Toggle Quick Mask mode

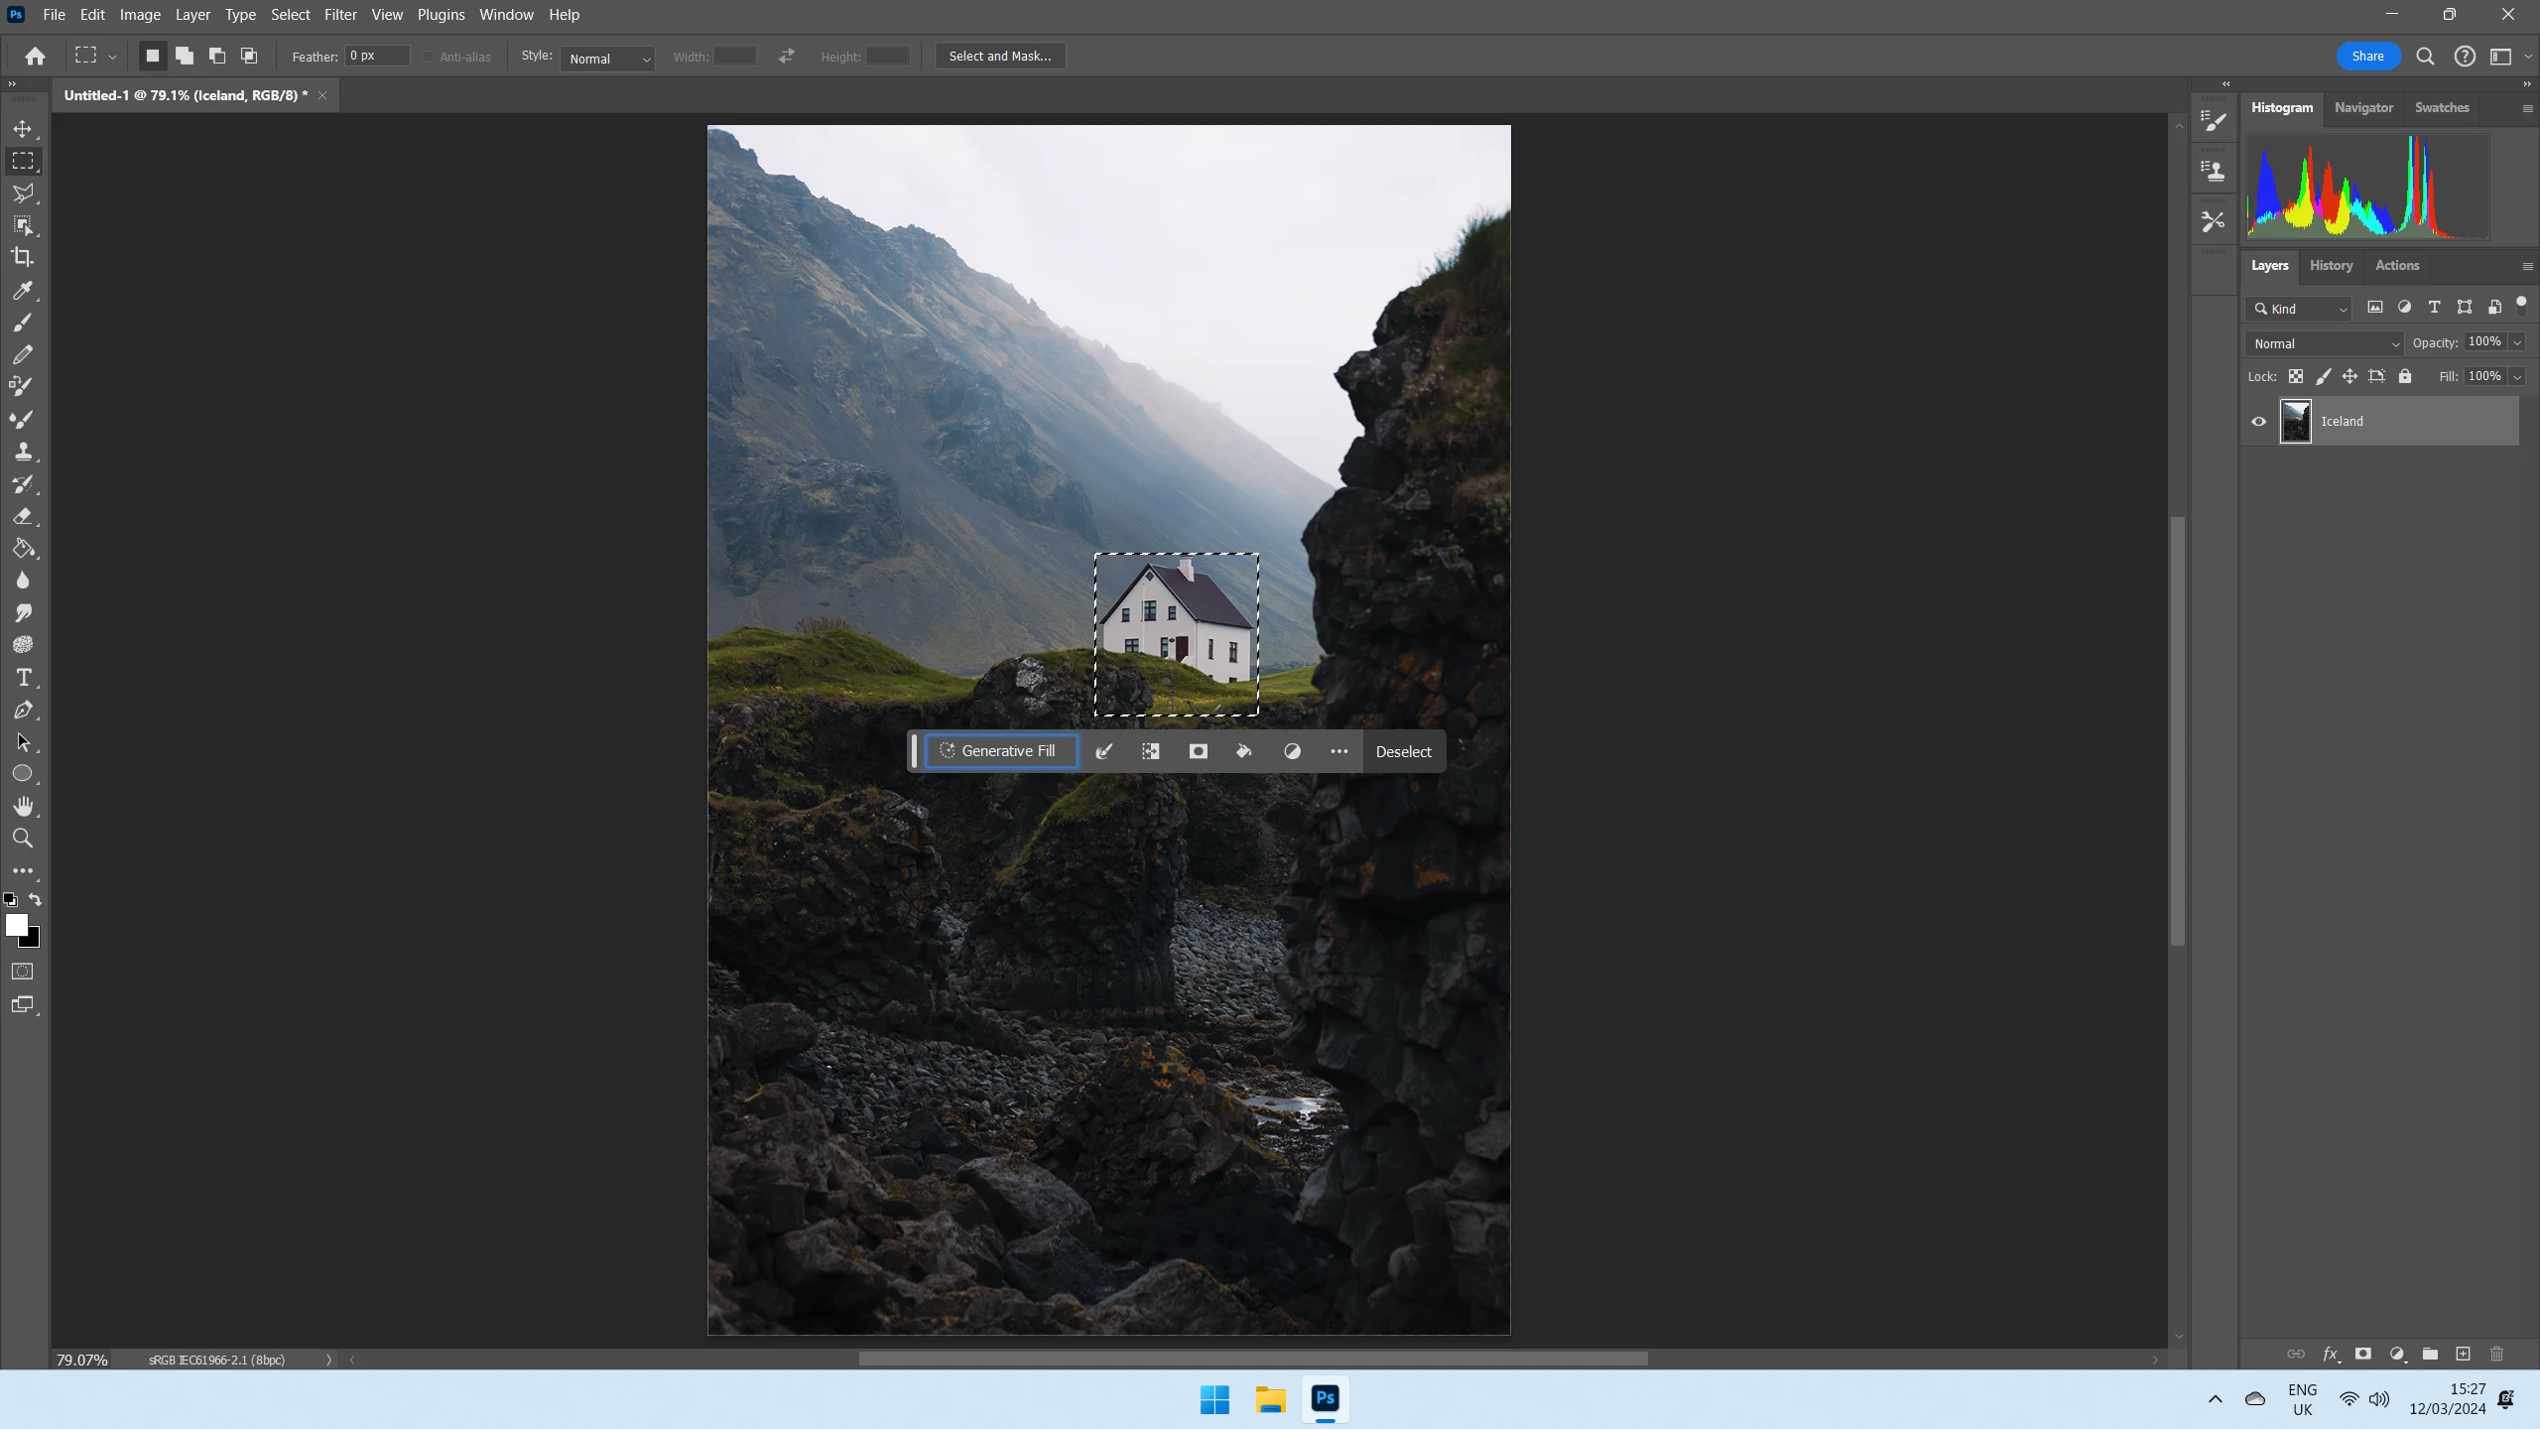(x=22, y=972)
